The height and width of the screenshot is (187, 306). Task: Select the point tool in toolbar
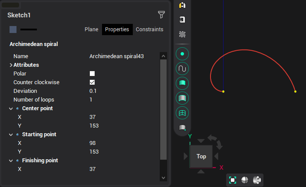[x=182, y=54]
